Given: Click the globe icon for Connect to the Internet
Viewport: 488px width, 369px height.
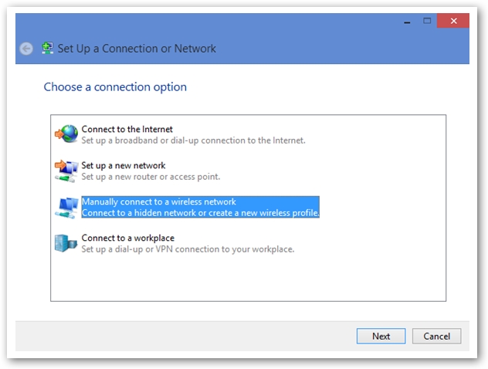Looking at the screenshot, I should pos(66,134).
